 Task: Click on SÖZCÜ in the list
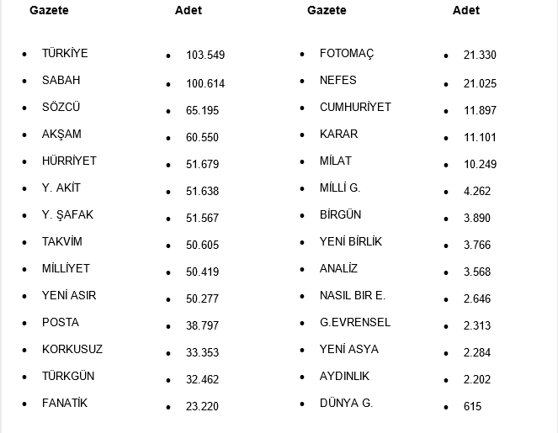point(61,107)
